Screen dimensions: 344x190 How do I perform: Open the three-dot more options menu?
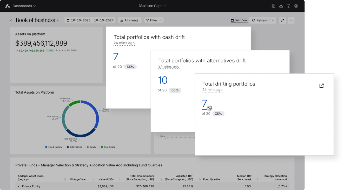point(291,20)
